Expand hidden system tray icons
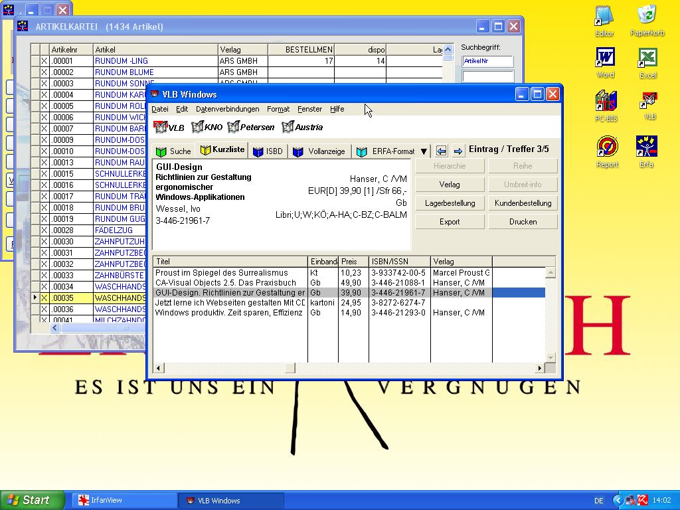Screen dimensions: 680x510 click(x=618, y=500)
